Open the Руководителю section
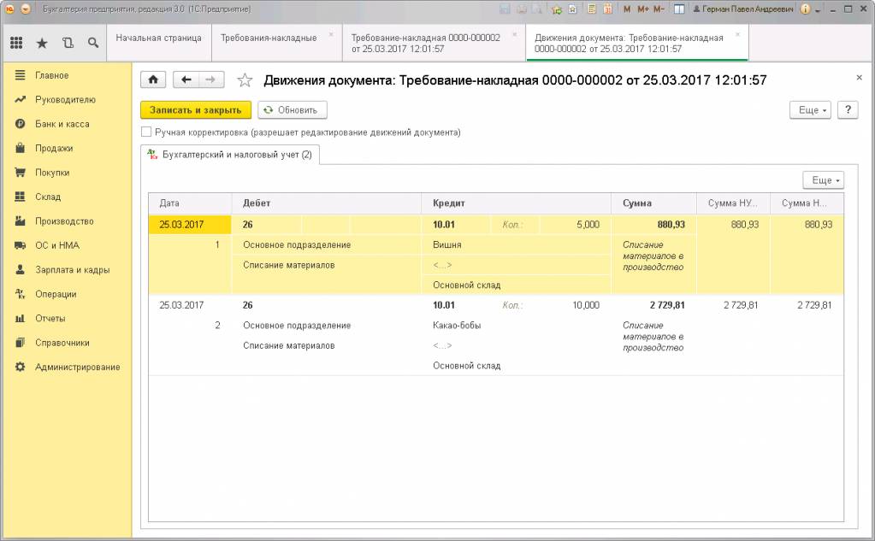This screenshot has width=875, height=541. 67,99
